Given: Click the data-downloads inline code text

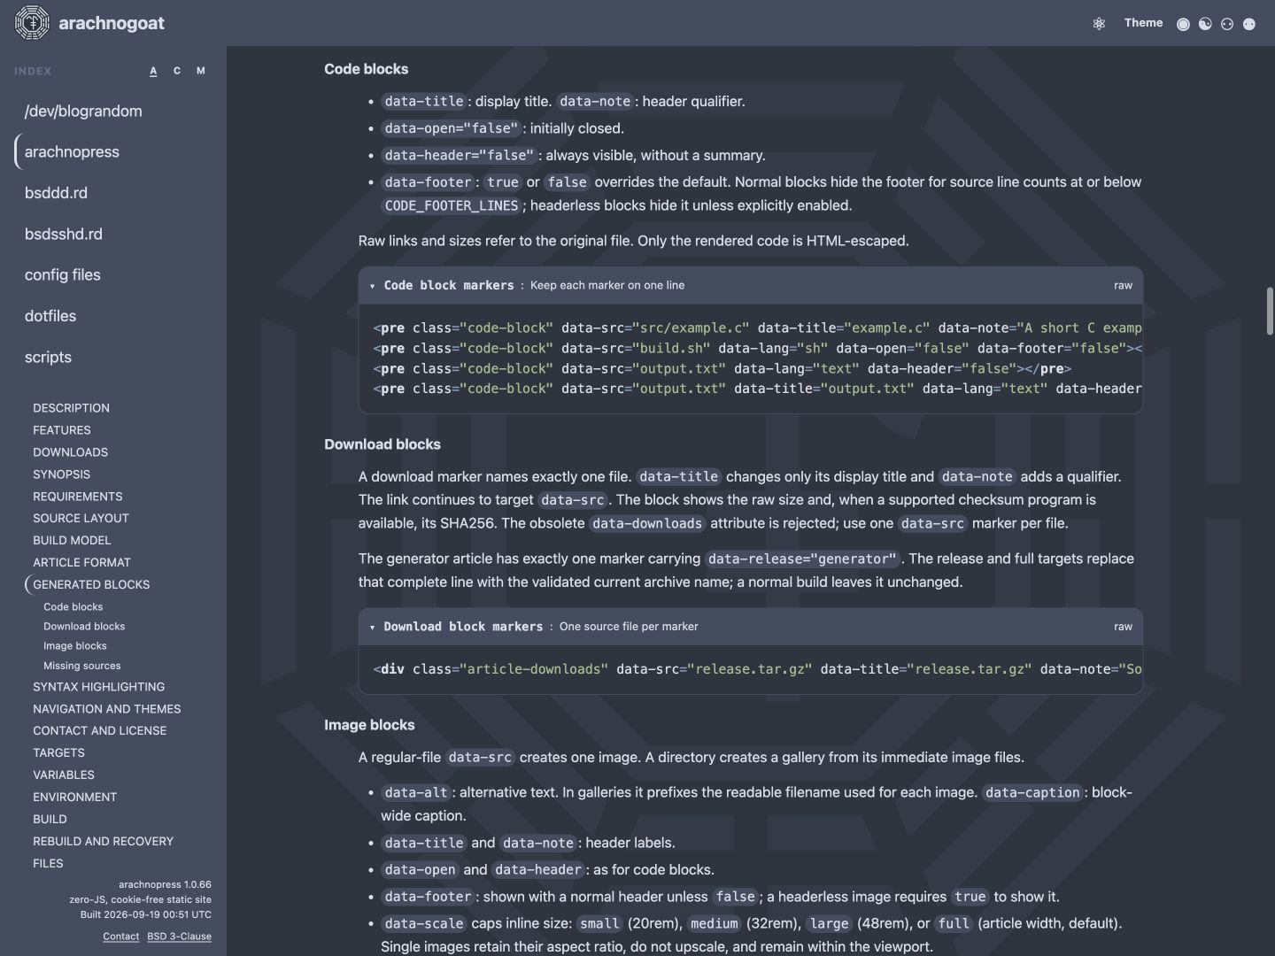Looking at the screenshot, I should point(647,523).
